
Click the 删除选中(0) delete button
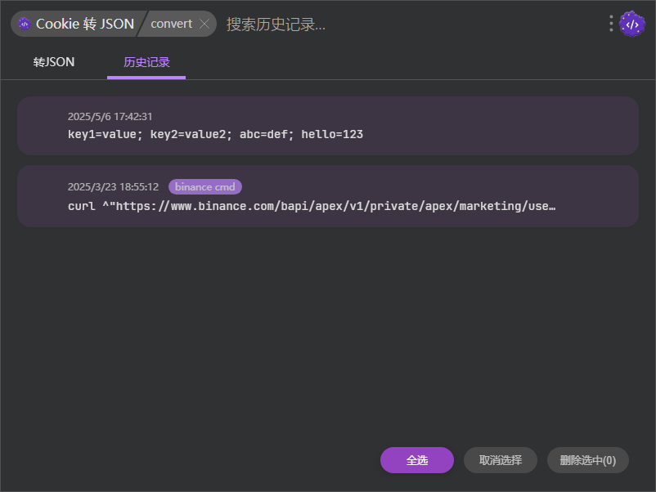click(x=587, y=460)
